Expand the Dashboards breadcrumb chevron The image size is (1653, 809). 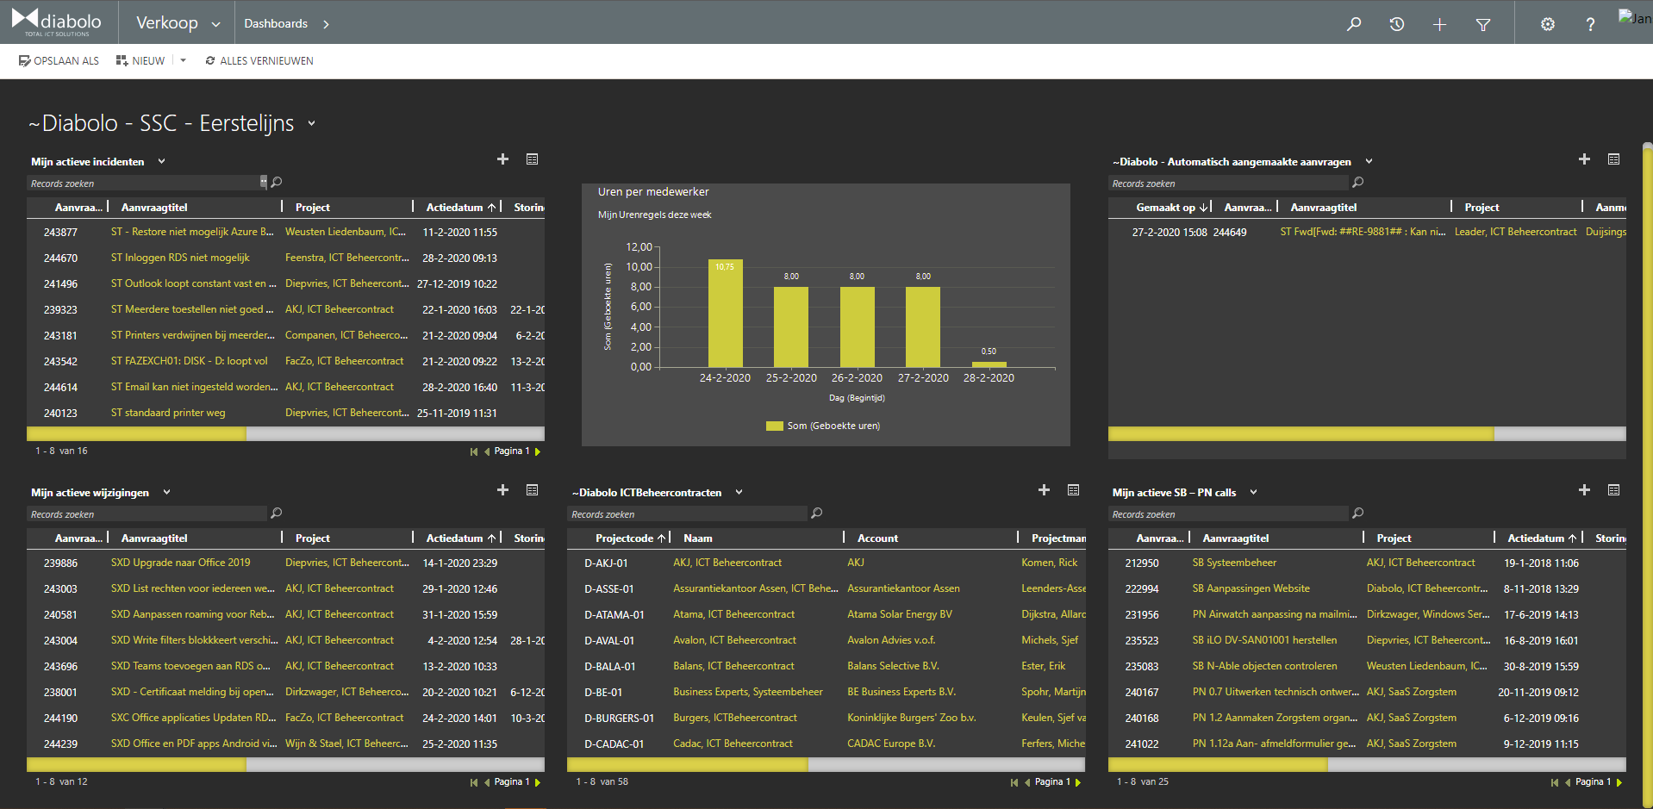[326, 24]
